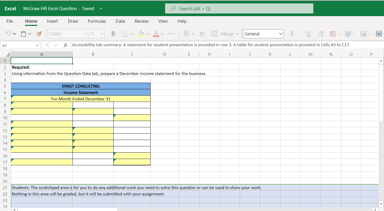This screenshot has height=211, width=384.
Task: Open Conditional Formatting options
Action: coord(333,34)
